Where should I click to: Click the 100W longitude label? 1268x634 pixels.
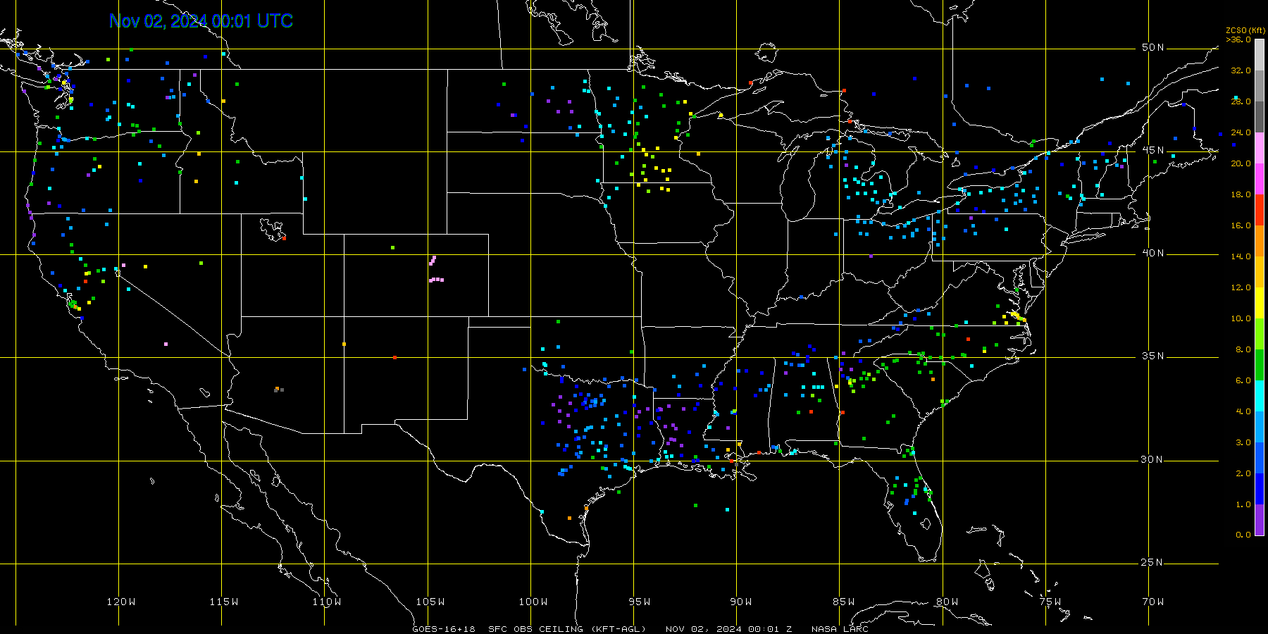coord(533,602)
